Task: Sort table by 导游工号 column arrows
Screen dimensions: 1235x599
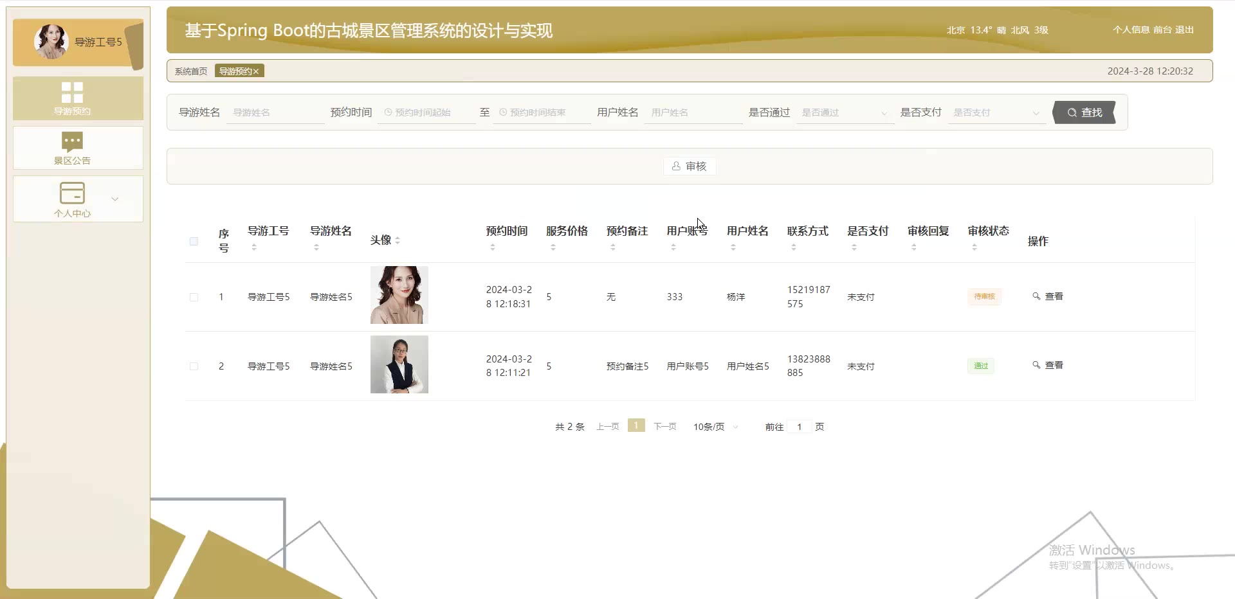Action: pos(254,247)
